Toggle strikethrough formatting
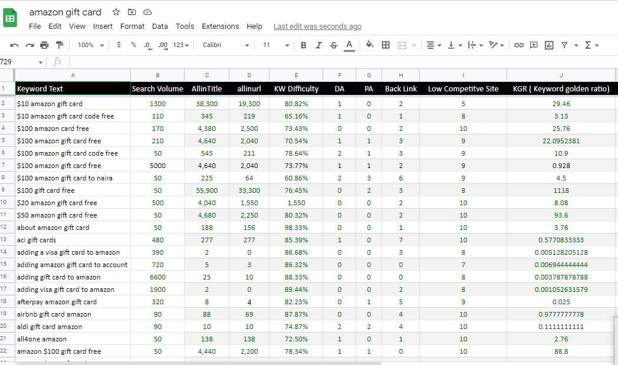This screenshot has width=618, height=365. (x=334, y=45)
